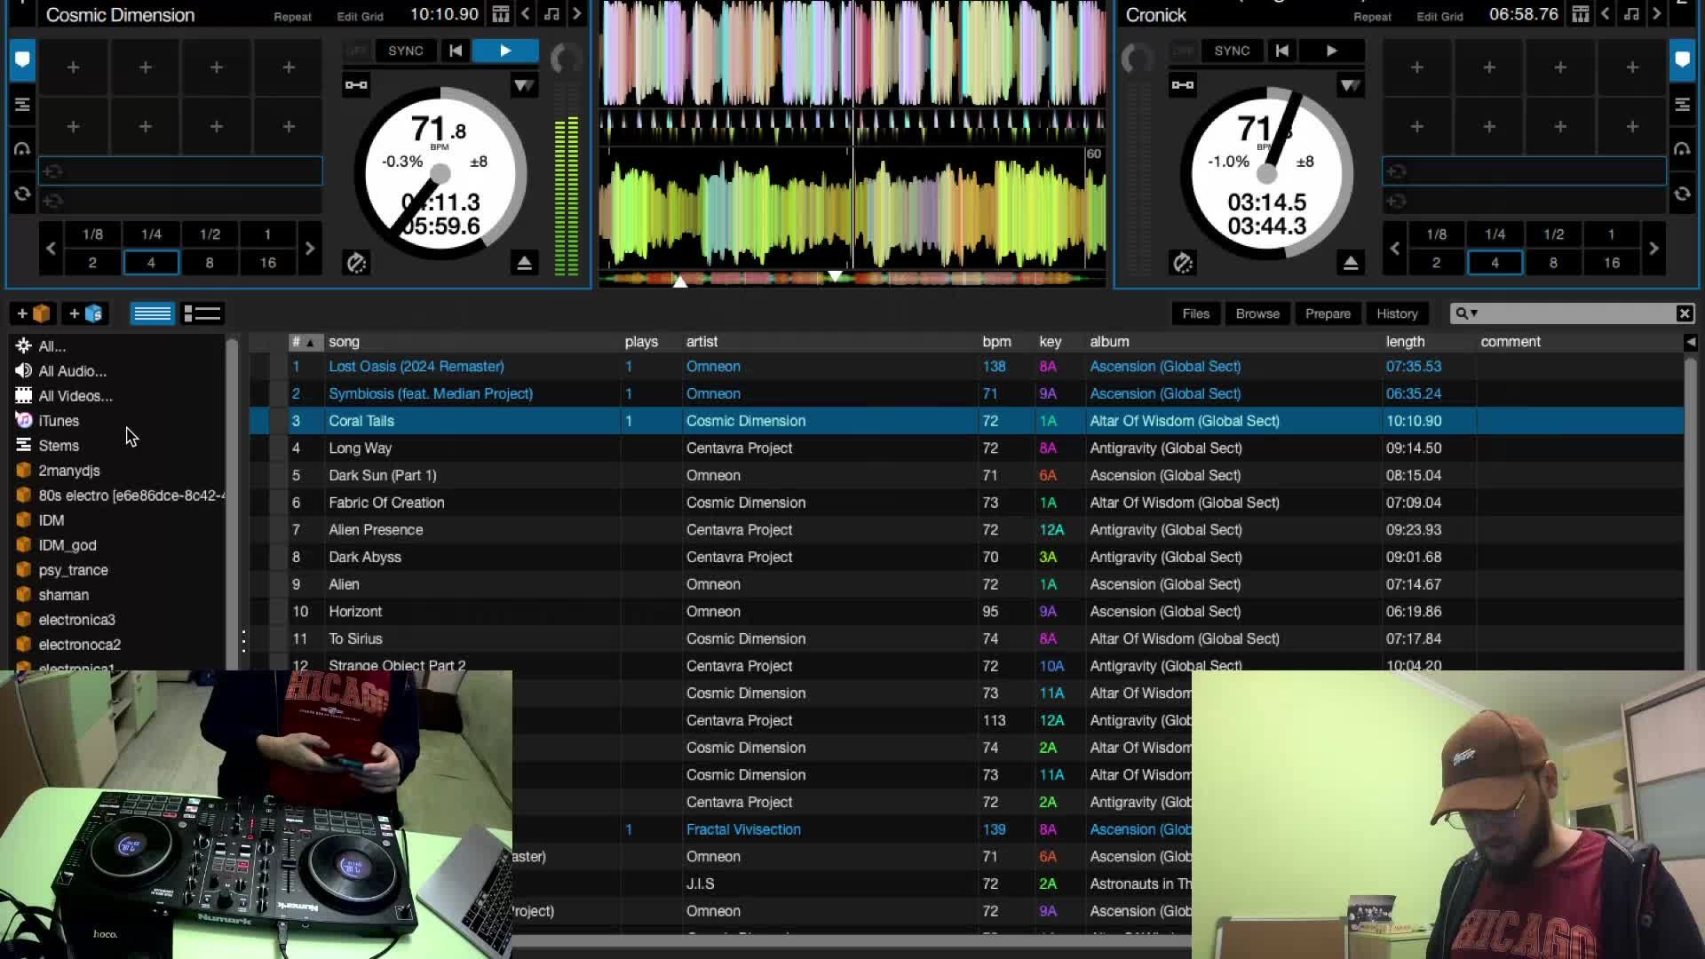Set right deck loop to 16 beats

1611,263
